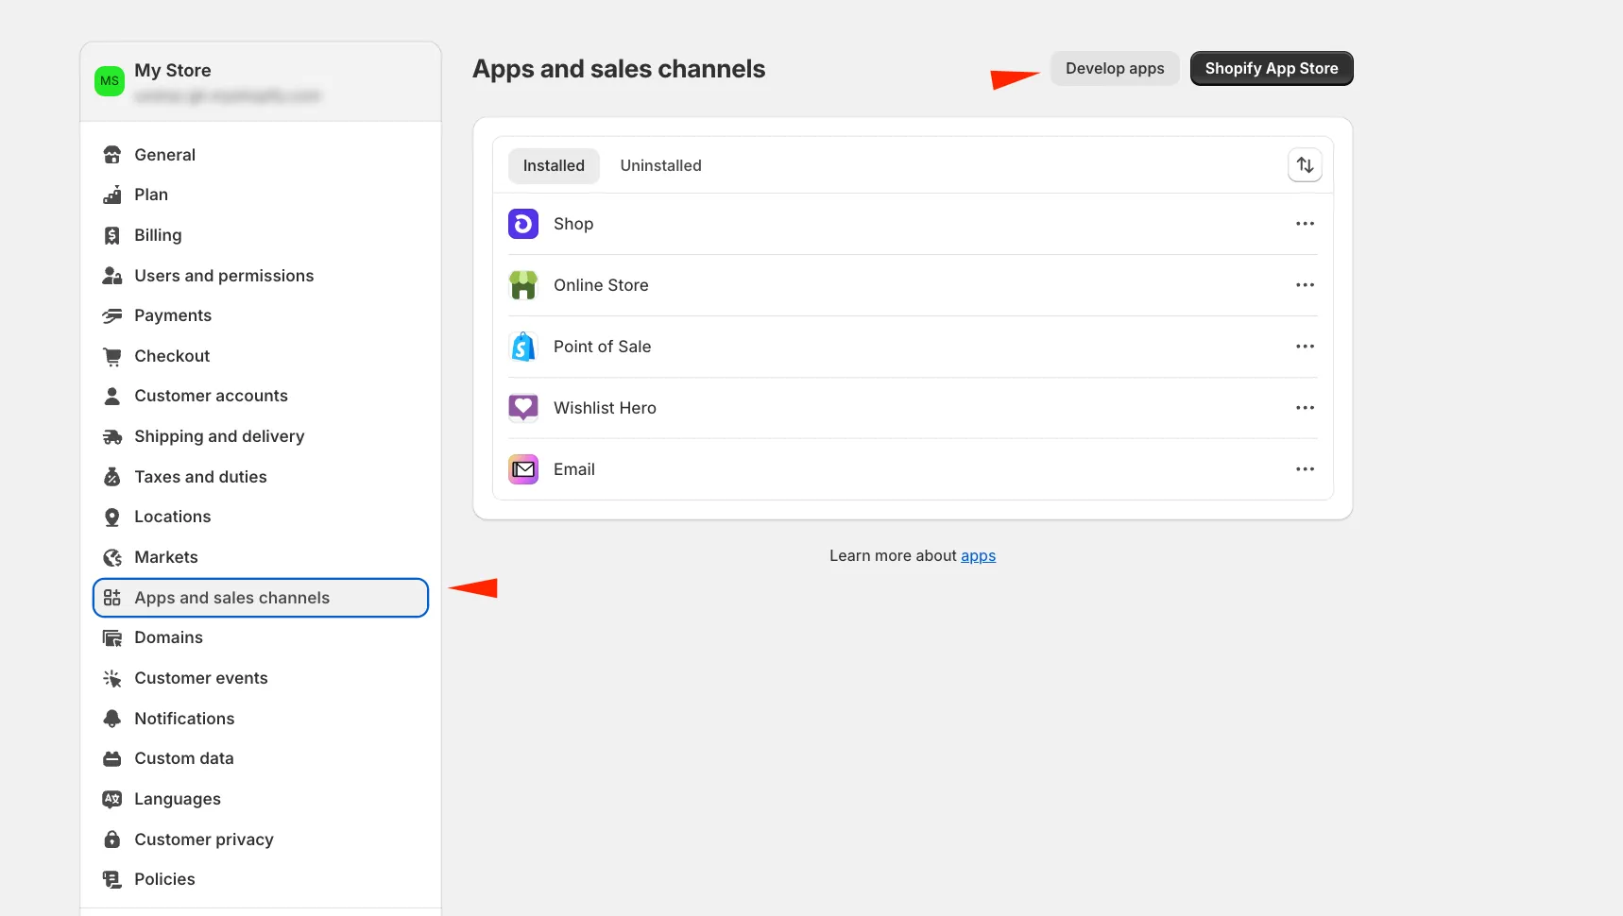Click the Locations pin icon

tap(112, 517)
